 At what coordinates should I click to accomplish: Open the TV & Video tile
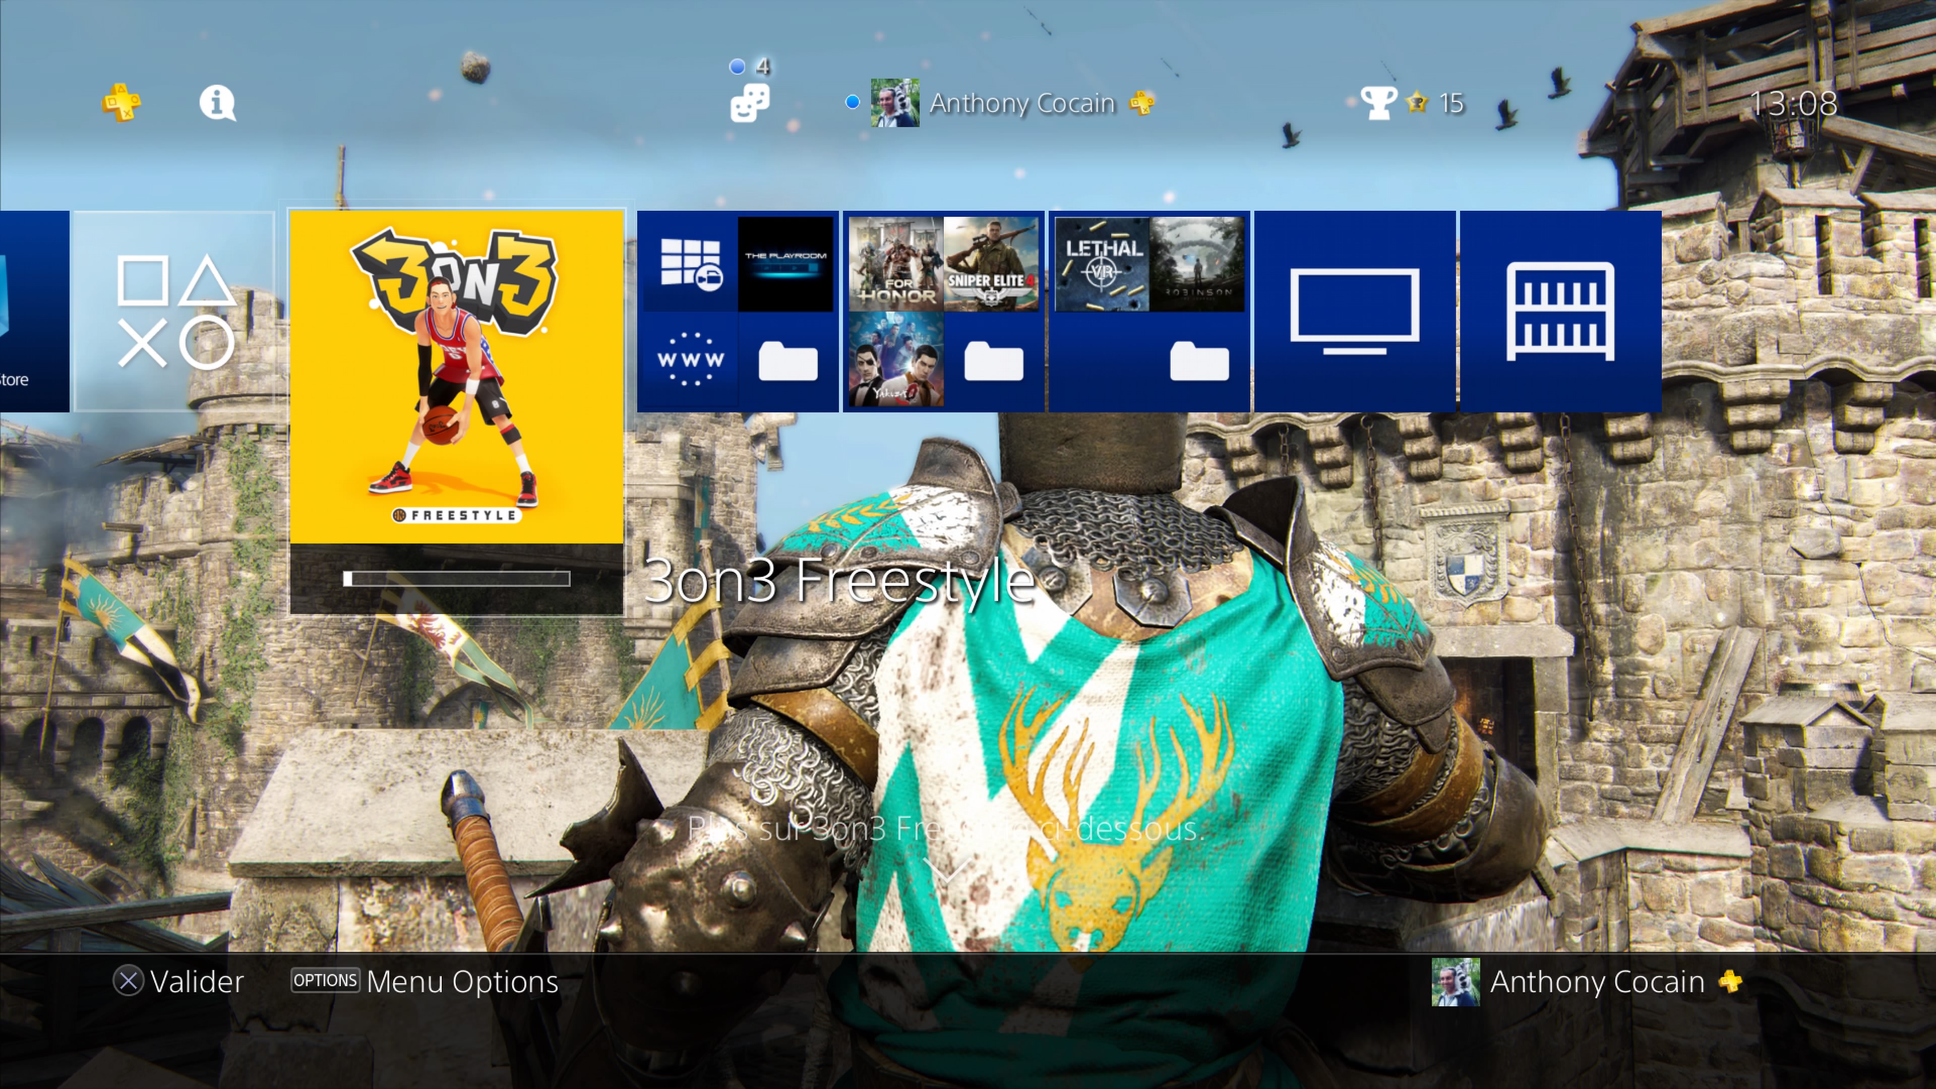[1355, 311]
